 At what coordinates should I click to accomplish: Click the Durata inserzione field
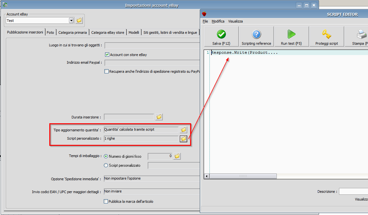129,117
